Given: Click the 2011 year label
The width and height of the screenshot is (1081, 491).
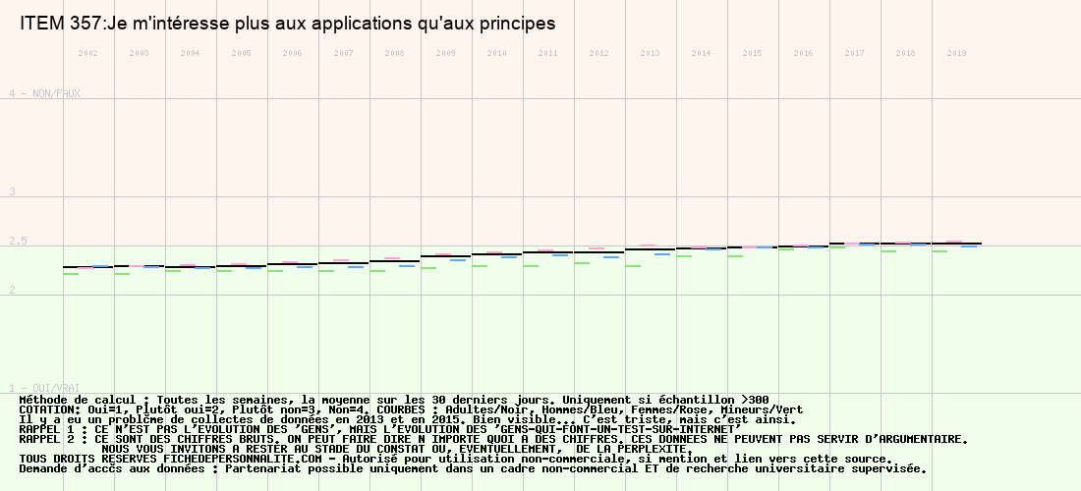Looking at the screenshot, I should (x=548, y=53).
